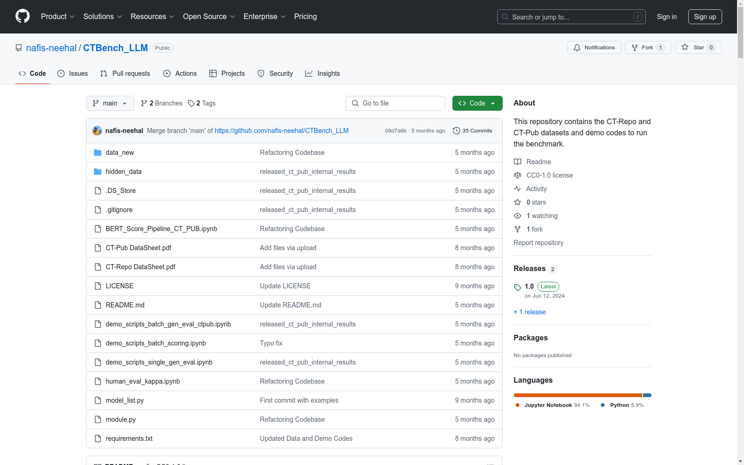Screen dimensions: 744x465
Task: Click the hidden_data folder icon
Action: pyautogui.click(x=98, y=172)
